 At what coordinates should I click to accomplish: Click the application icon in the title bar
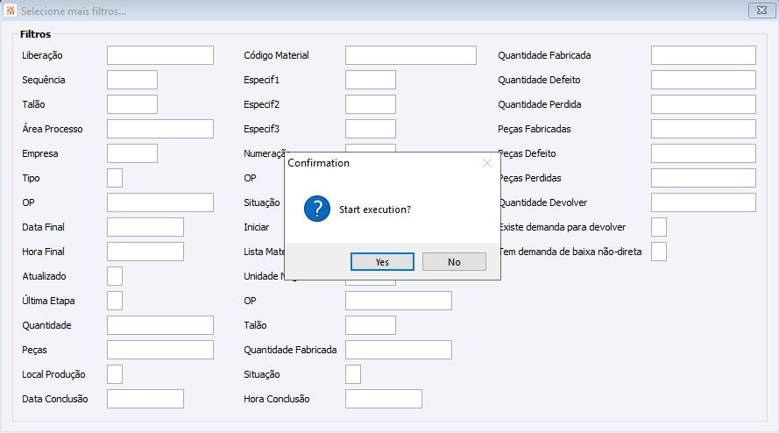(x=11, y=11)
